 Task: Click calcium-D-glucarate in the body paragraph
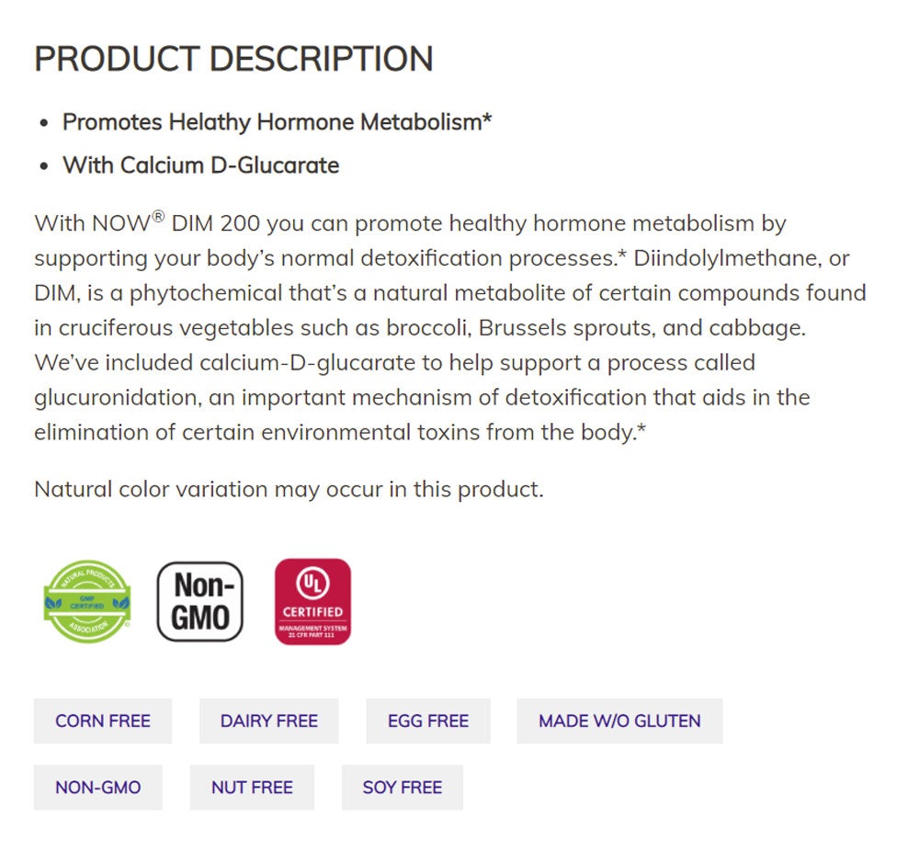pos(308,363)
